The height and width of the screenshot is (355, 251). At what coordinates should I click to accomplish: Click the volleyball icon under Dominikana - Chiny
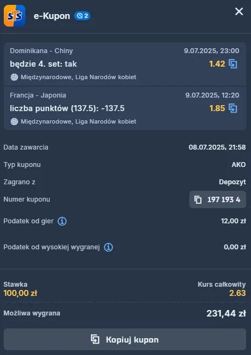[14, 77]
